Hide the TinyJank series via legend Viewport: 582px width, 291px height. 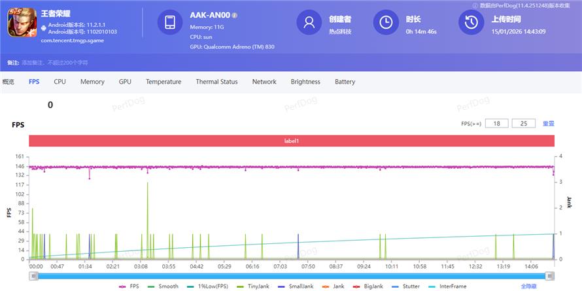pyautogui.click(x=253, y=286)
